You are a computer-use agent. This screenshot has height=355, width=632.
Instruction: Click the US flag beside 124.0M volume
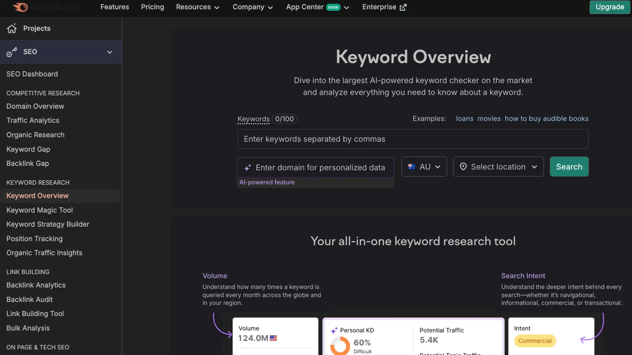[273, 338]
